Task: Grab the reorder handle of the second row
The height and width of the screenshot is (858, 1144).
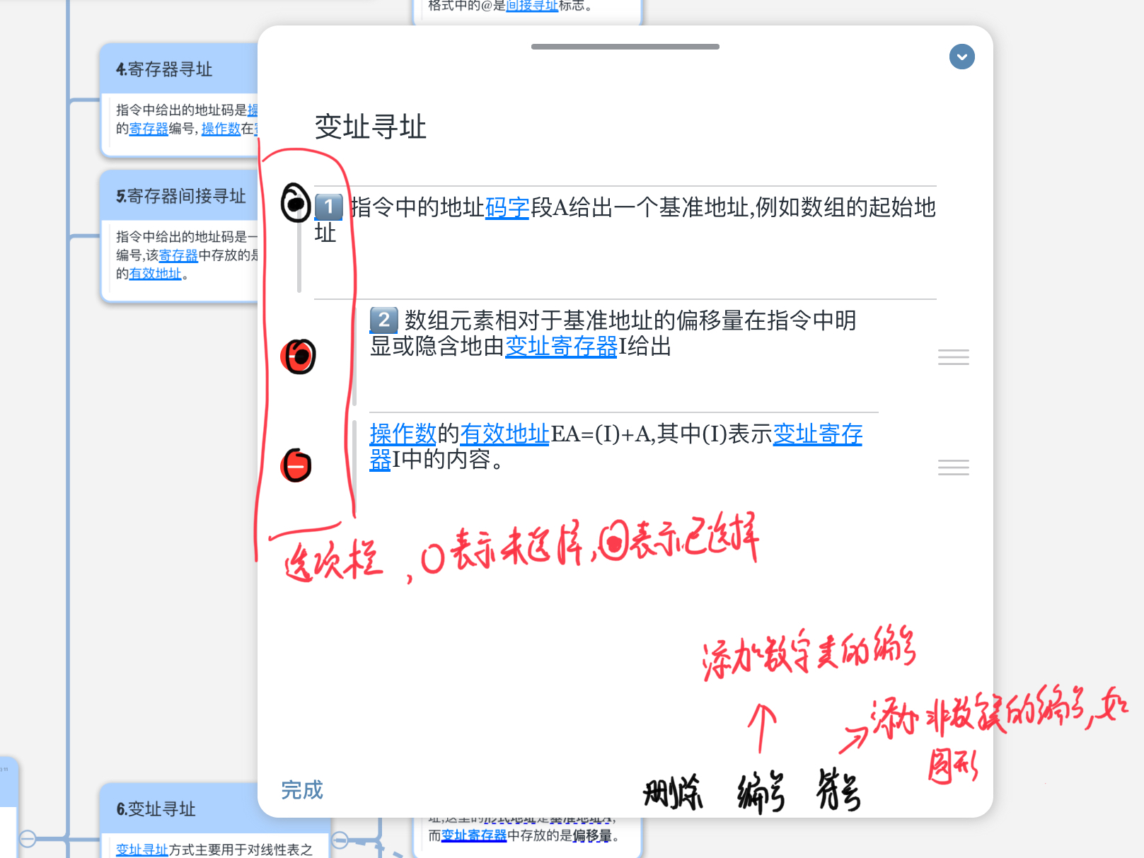Action: click(953, 357)
